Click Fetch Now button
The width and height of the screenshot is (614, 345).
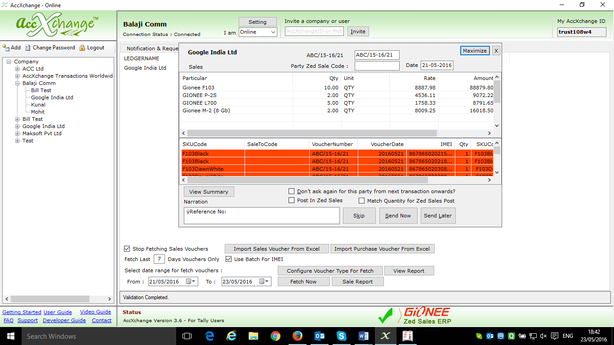click(303, 282)
